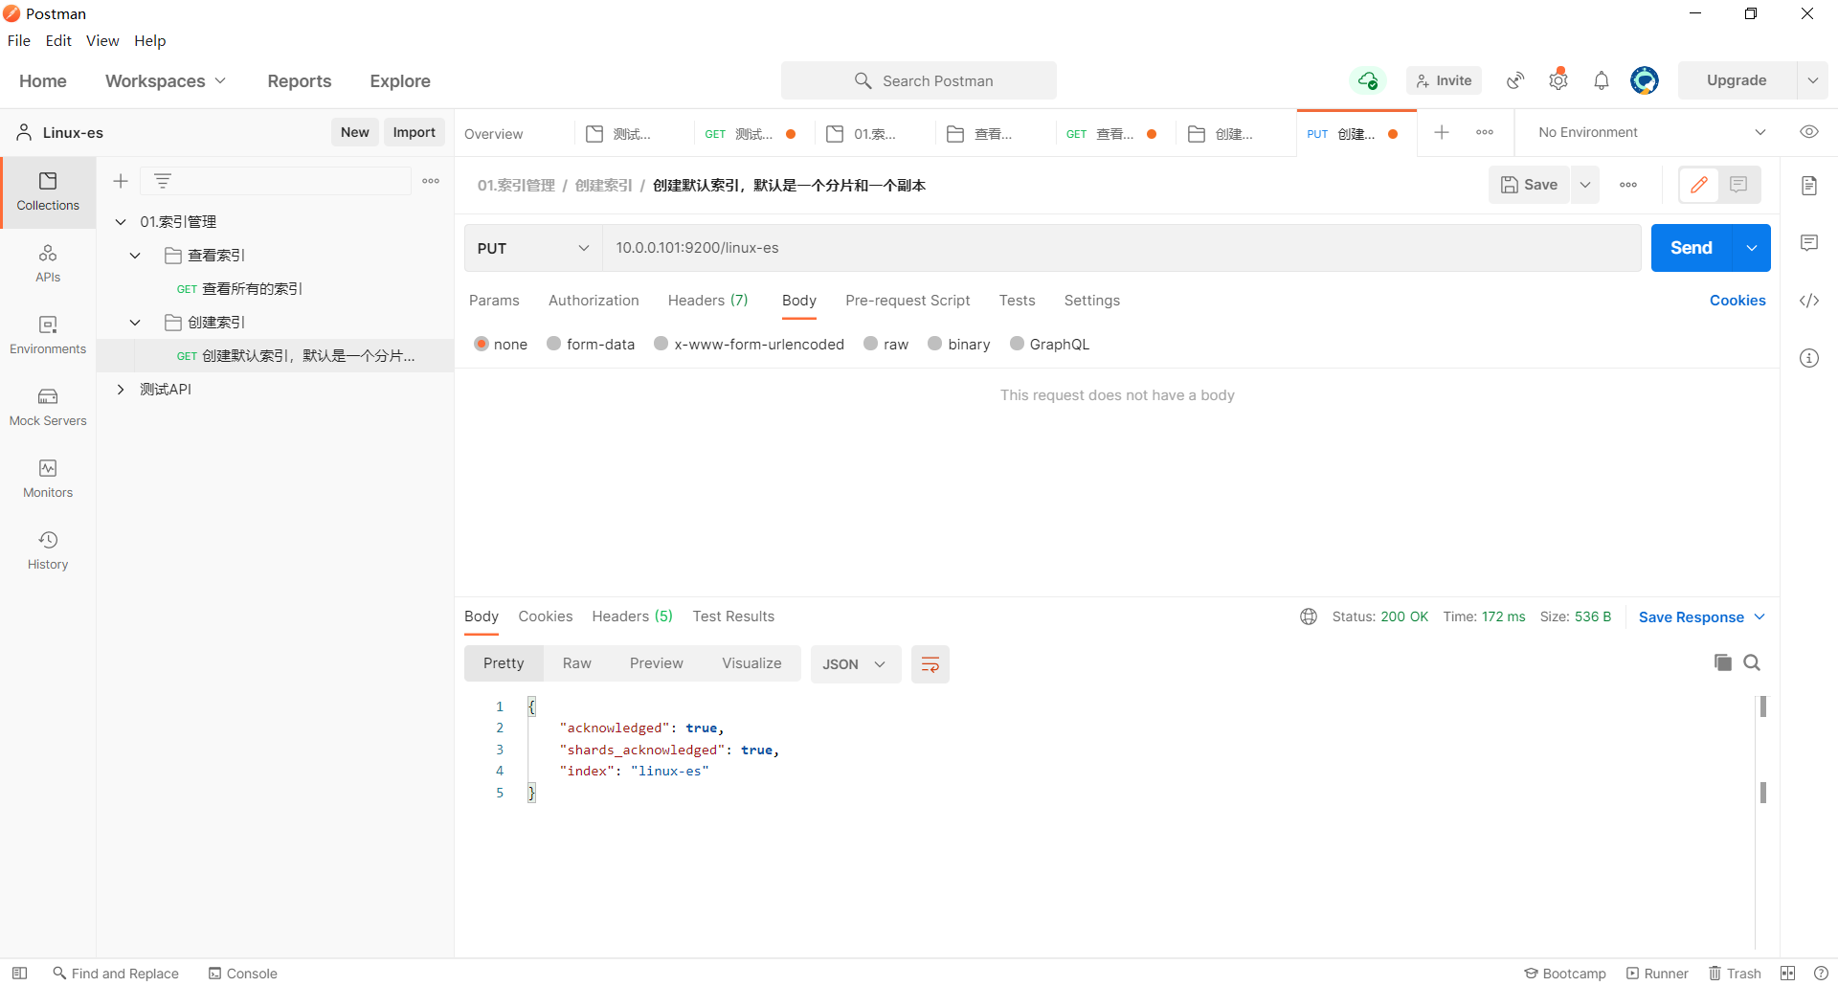Open the notifications bell
The image size is (1838, 986).
[x=1602, y=80]
